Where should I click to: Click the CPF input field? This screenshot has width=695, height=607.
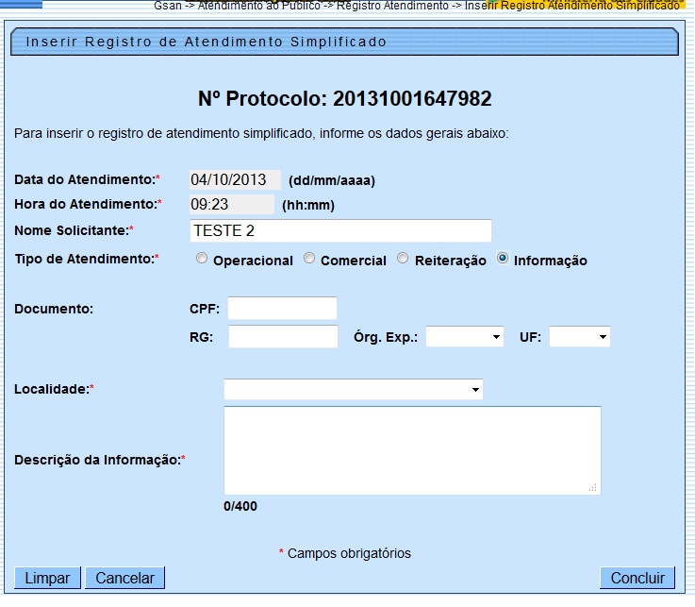pyautogui.click(x=282, y=309)
